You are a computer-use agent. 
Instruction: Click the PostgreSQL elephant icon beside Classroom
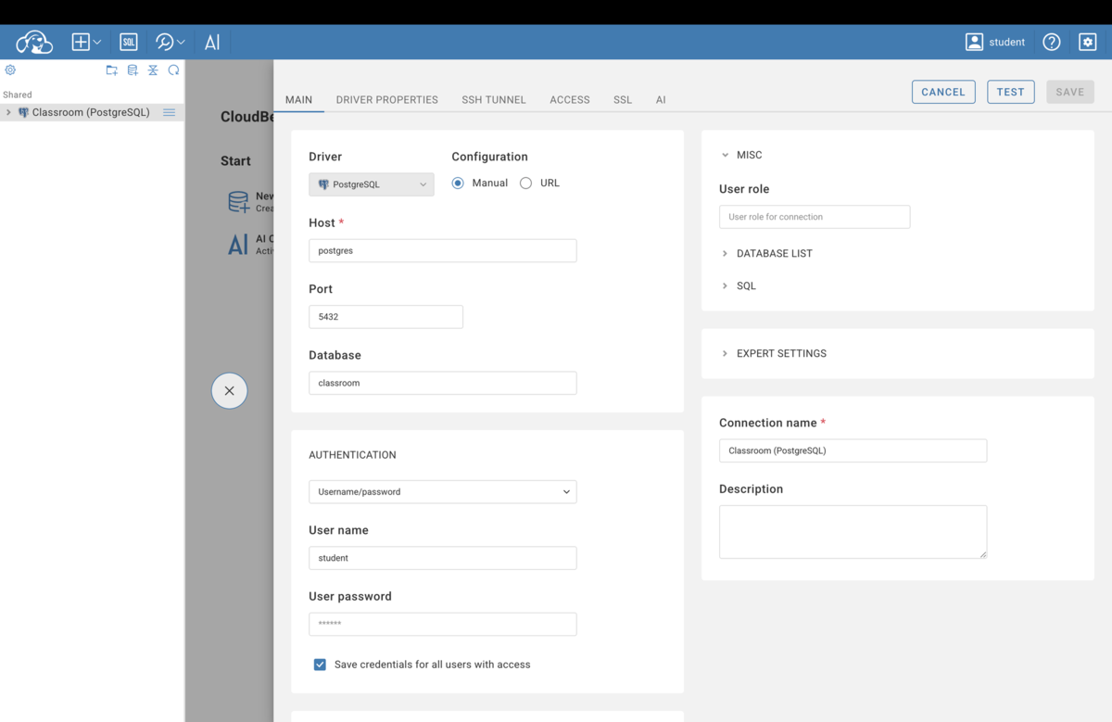tap(23, 112)
